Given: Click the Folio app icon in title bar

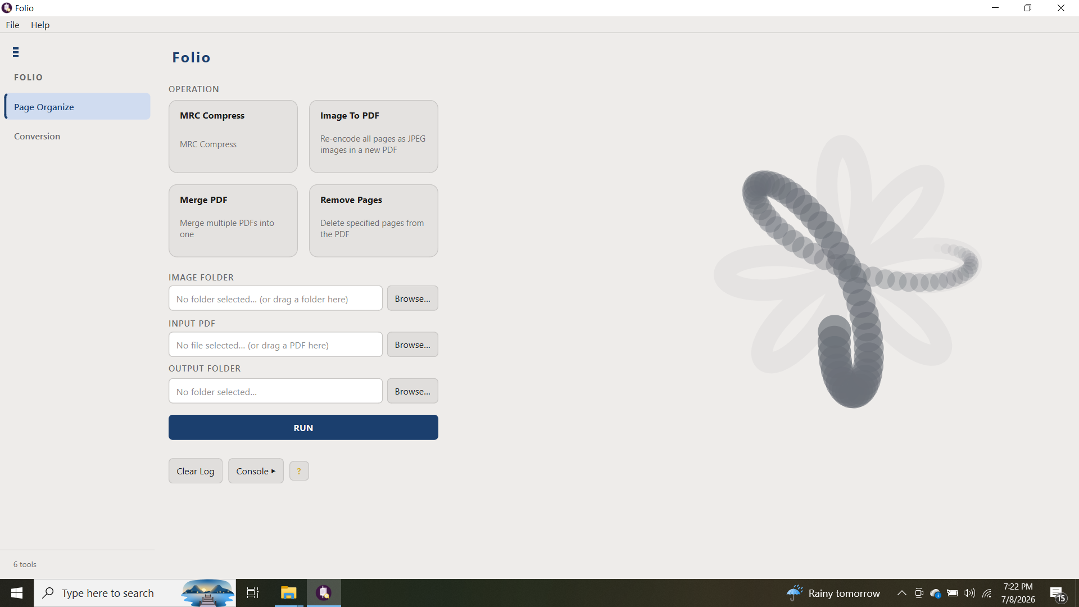Looking at the screenshot, I should point(7,8).
